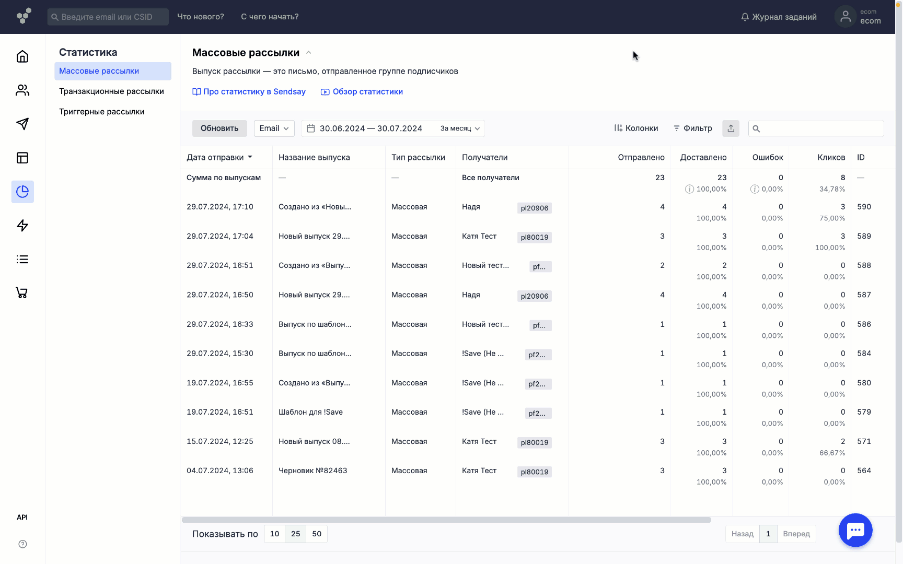
Task: Open the home icon in sidebar
Action: (22, 56)
